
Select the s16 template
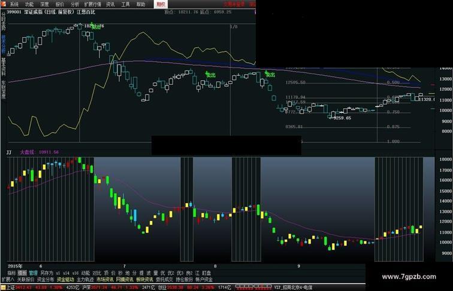[x=75, y=273]
